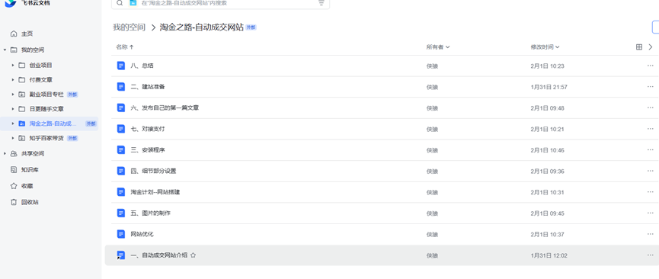Expand the 淘金之路 sidebar folder arrow
Image resolution: width=659 pixels, height=279 pixels.
[x=13, y=123]
